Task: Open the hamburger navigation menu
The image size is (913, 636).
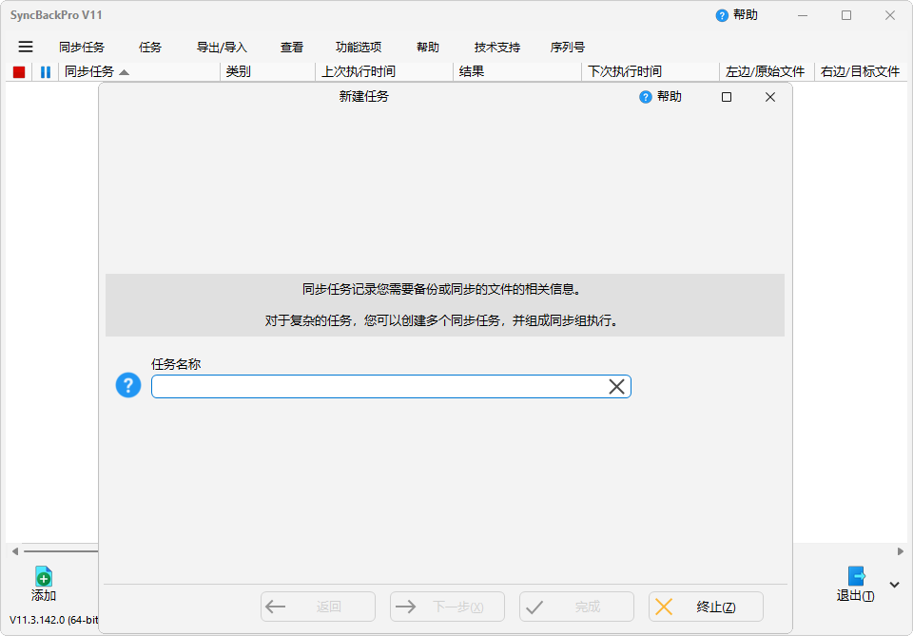Action: click(x=25, y=47)
